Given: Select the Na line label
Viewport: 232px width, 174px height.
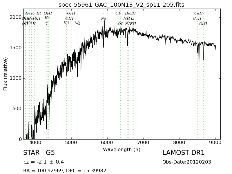Looking at the screenshot, I should (103, 19).
